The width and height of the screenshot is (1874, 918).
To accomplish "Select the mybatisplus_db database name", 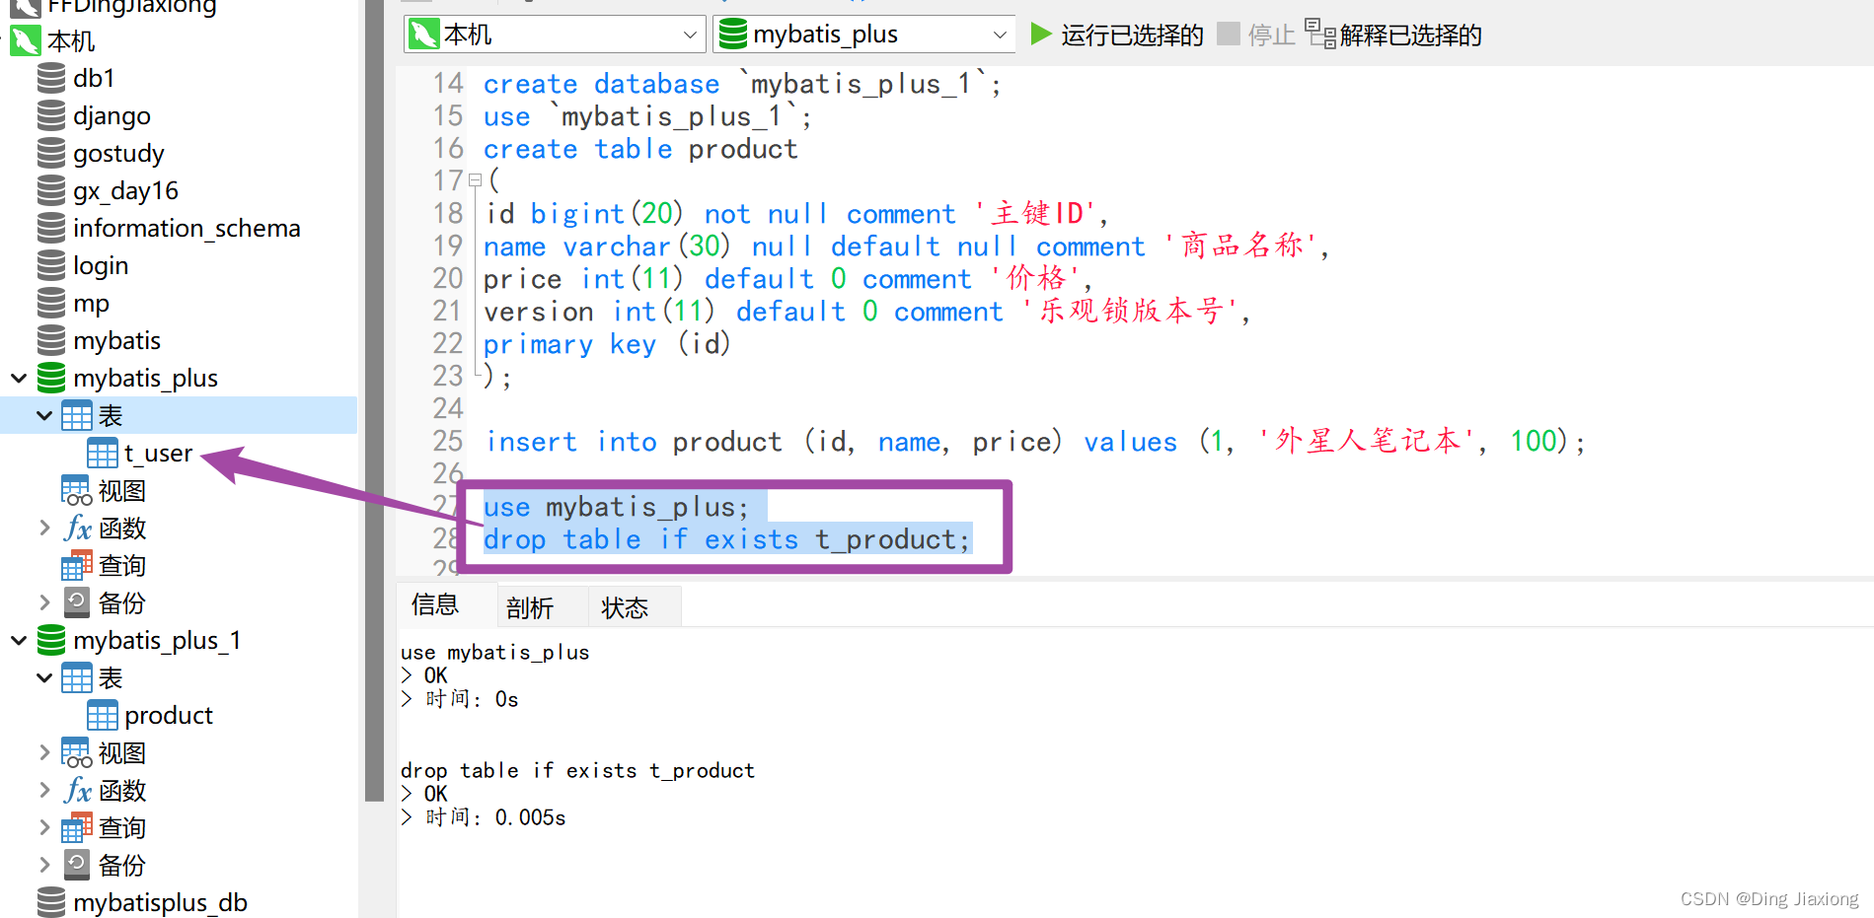I will [x=160, y=902].
